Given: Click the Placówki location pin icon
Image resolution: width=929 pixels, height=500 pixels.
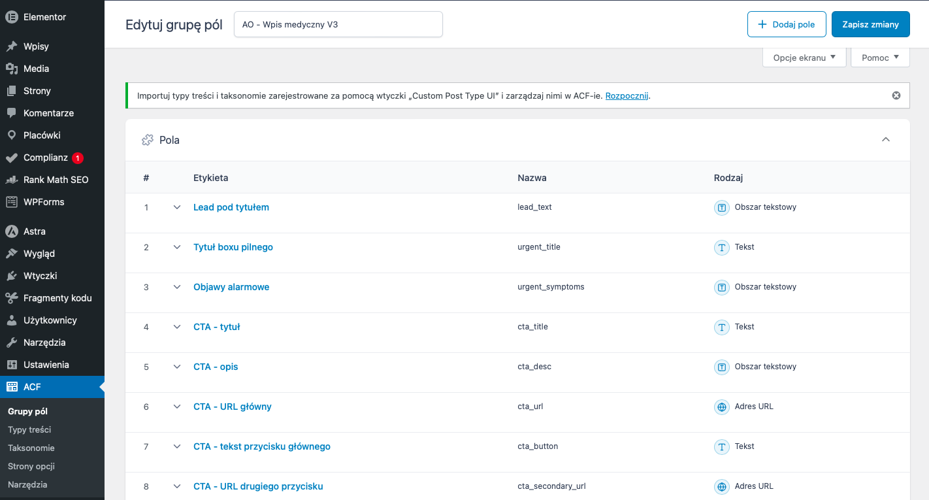Looking at the screenshot, I should point(11,135).
